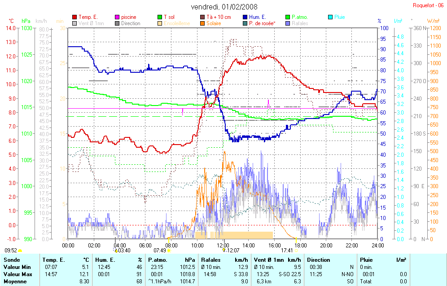Click the sun icon beside 09:52
The height and width of the screenshot is (286, 447).
click(20, 251)
